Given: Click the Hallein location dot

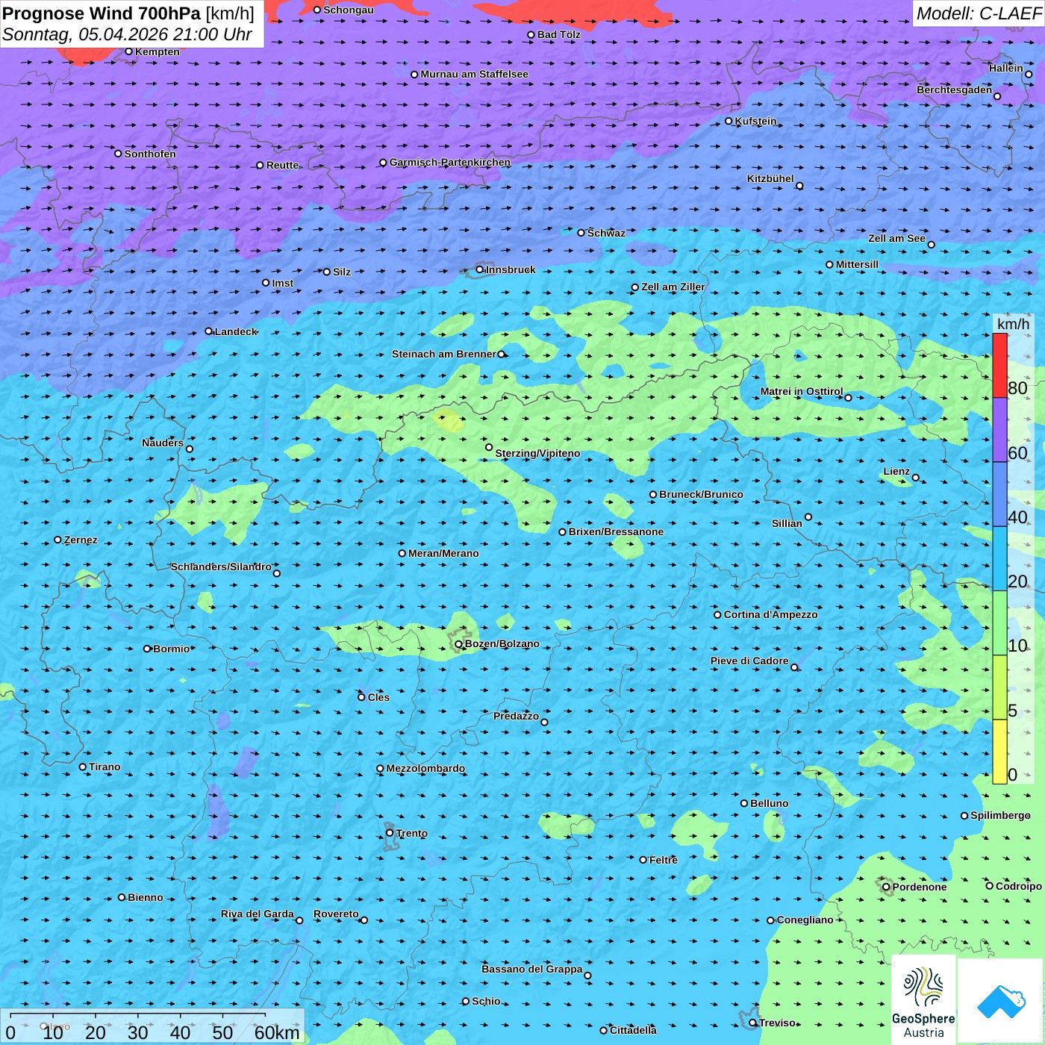Looking at the screenshot, I should (1029, 74).
